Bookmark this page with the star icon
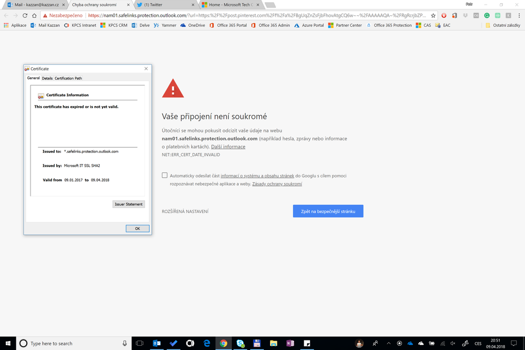The image size is (525, 350). [433, 15]
